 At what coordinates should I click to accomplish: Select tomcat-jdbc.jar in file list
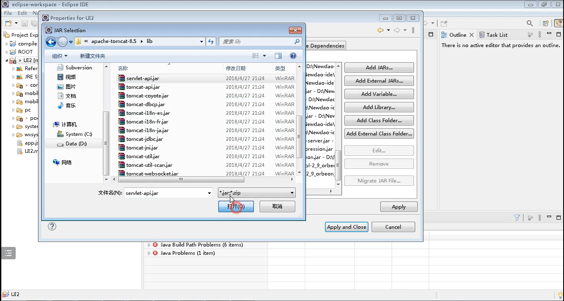(x=145, y=139)
